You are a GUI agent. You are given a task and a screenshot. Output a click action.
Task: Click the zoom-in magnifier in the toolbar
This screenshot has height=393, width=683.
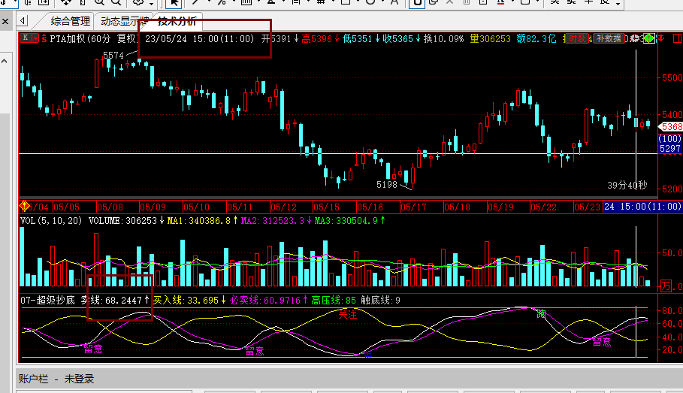pyautogui.click(x=99, y=2)
